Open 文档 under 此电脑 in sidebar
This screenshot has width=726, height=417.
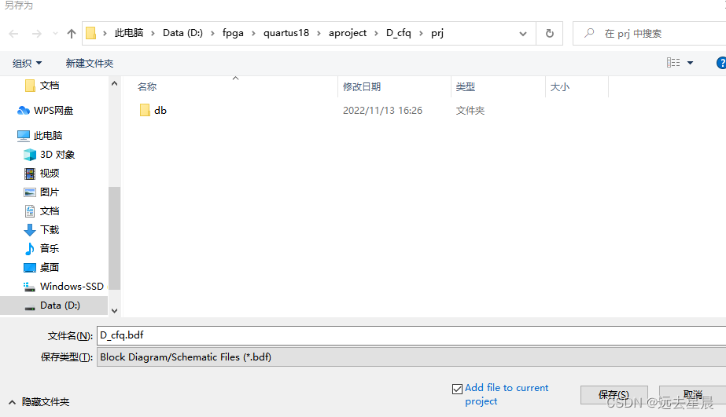49,210
